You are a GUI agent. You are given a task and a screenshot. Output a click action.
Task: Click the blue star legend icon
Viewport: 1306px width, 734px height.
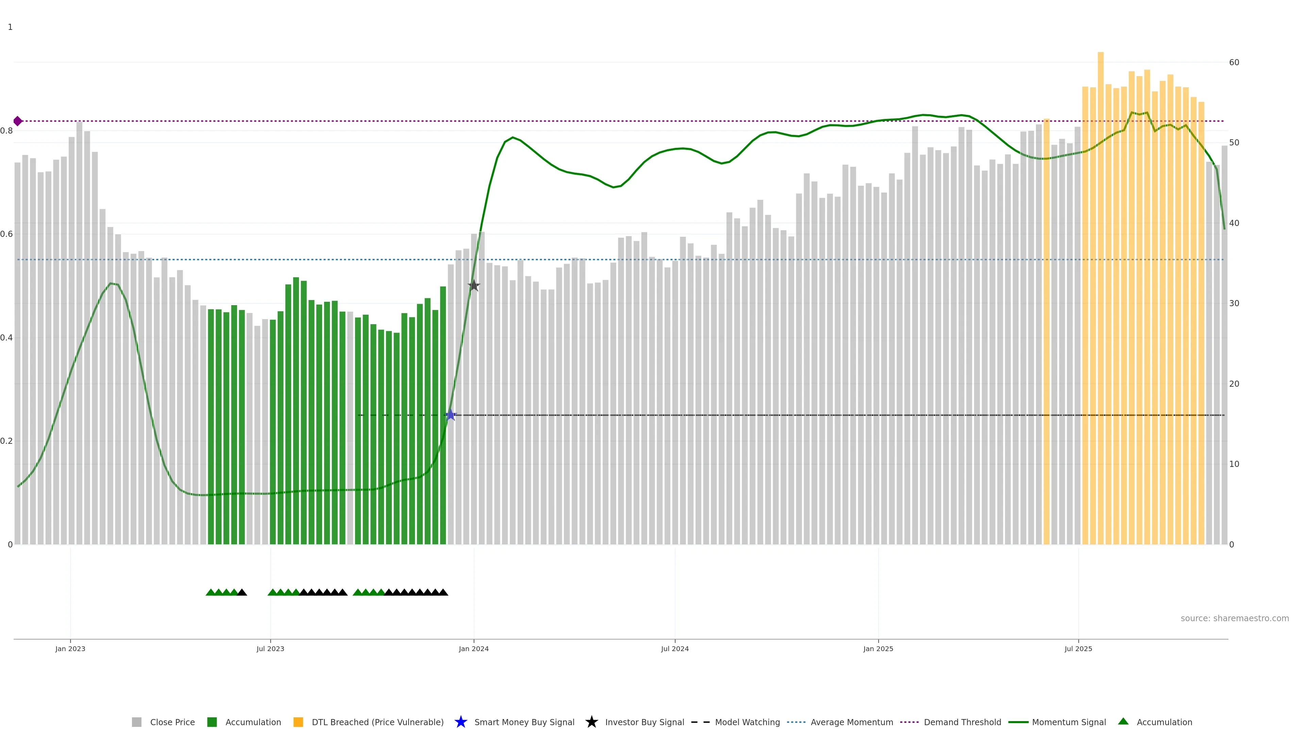[x=461, y=722]
